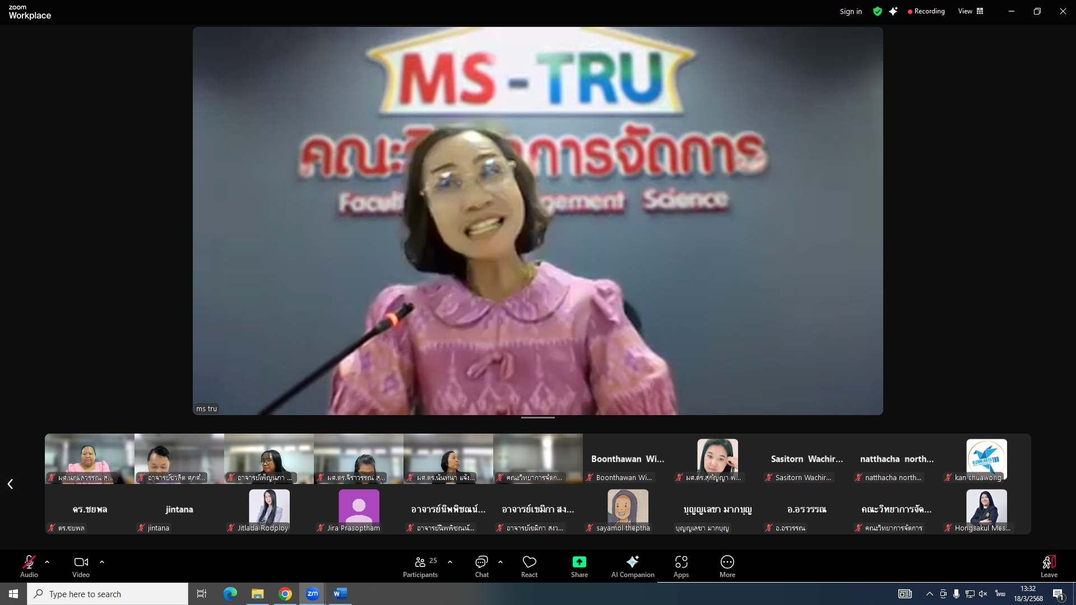
Task: Expand the audio settings arrow
Action: pos(47,561)
